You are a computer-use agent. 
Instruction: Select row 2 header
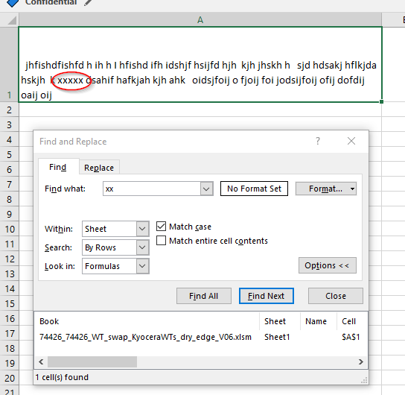coord(9,110)
